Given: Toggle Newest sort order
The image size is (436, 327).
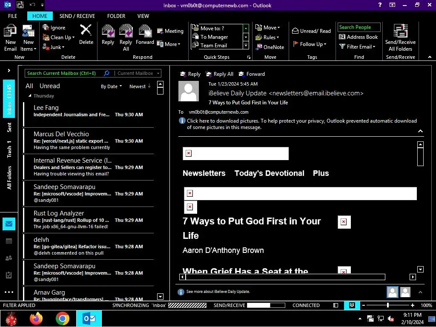Looking at the screenshot, I should pos(140,86).
